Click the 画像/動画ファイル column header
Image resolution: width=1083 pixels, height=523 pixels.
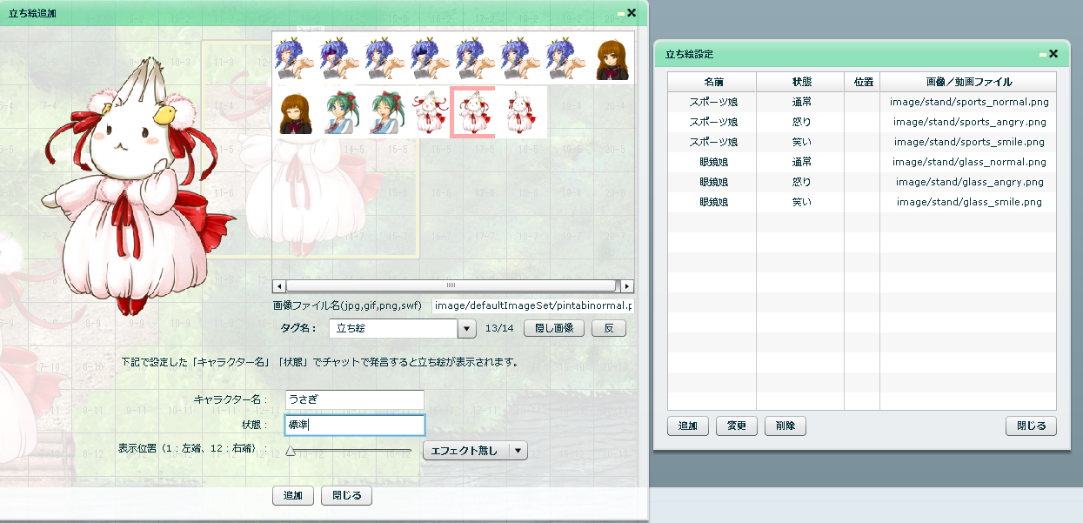point(969,82)
